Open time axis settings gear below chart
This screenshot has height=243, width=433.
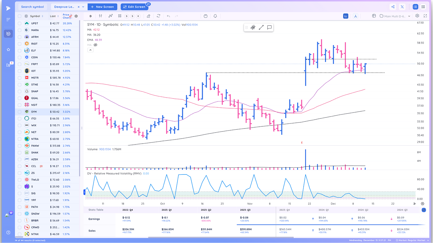click(423, 204)
